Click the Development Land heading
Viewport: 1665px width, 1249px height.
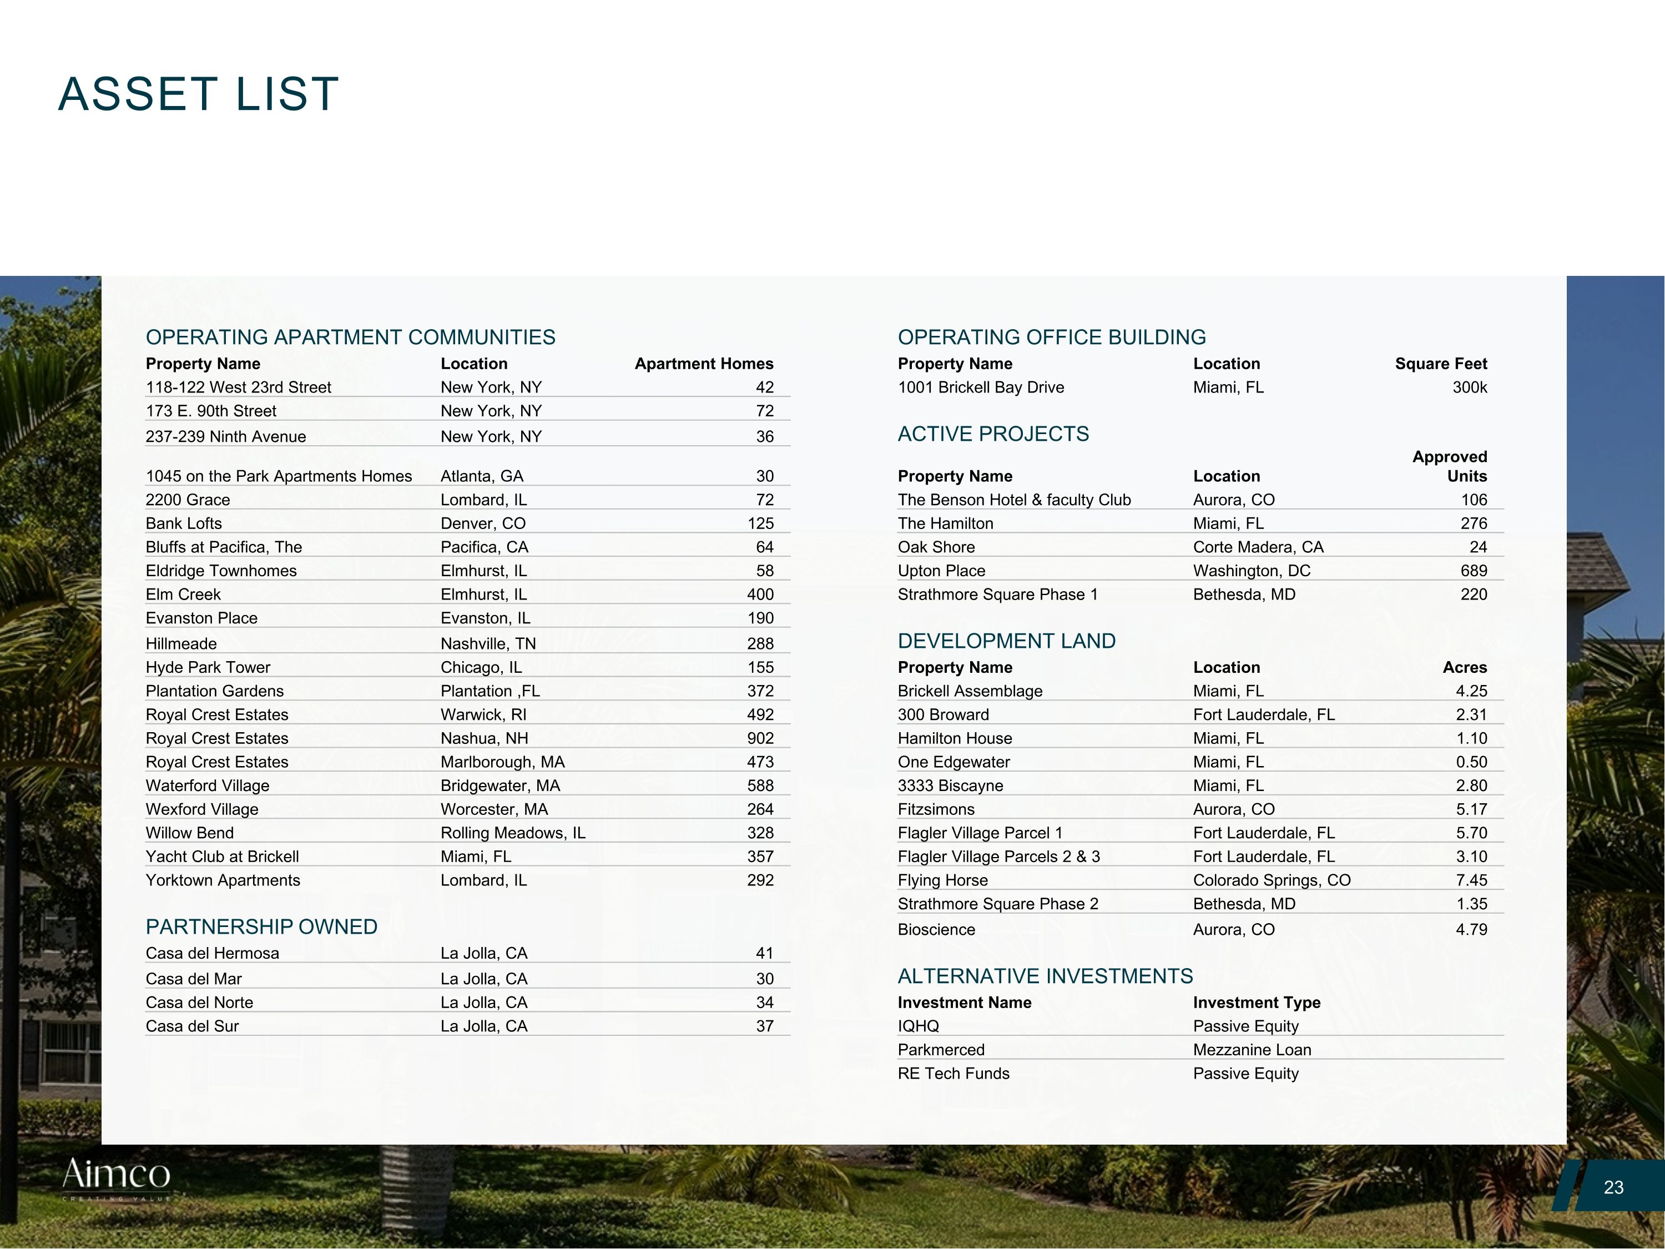(1006, 641)
